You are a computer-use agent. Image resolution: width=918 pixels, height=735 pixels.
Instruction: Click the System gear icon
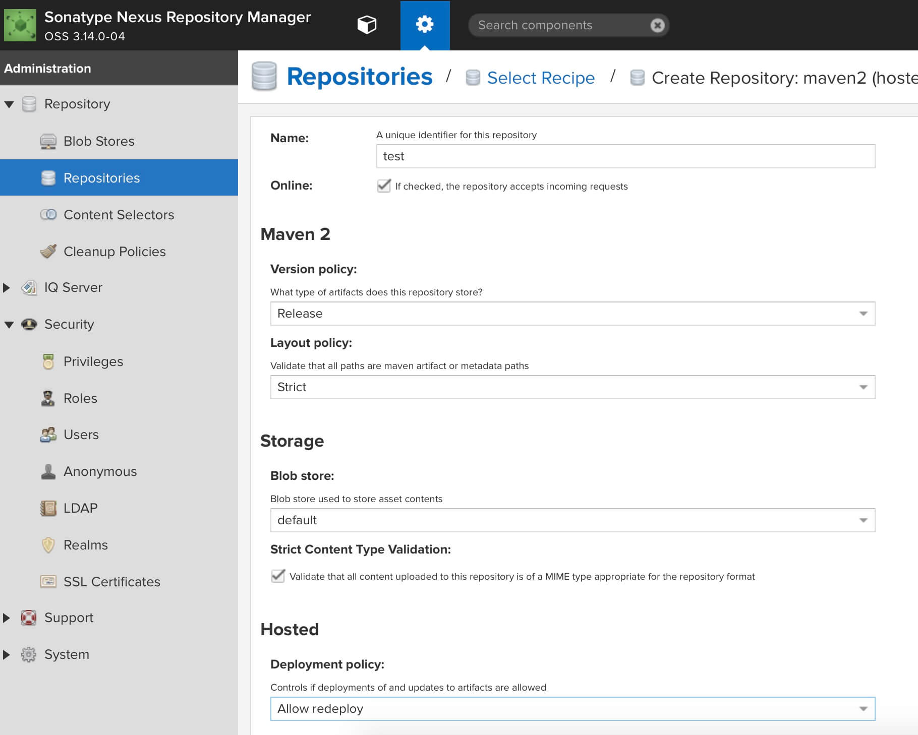(29, 654)
